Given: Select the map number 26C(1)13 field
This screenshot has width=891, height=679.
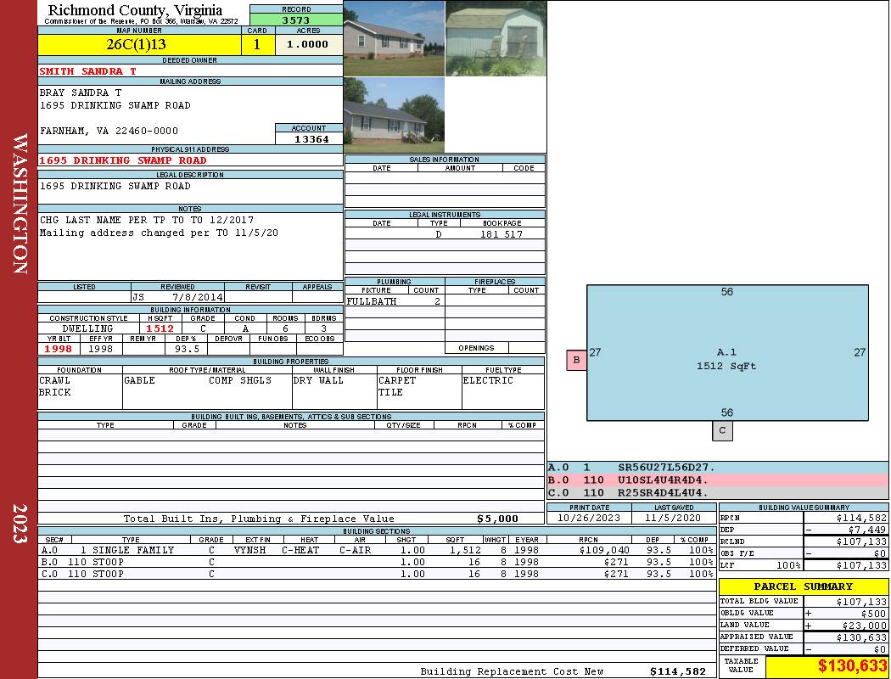Looking at the screenshot, I should [138, 45].
